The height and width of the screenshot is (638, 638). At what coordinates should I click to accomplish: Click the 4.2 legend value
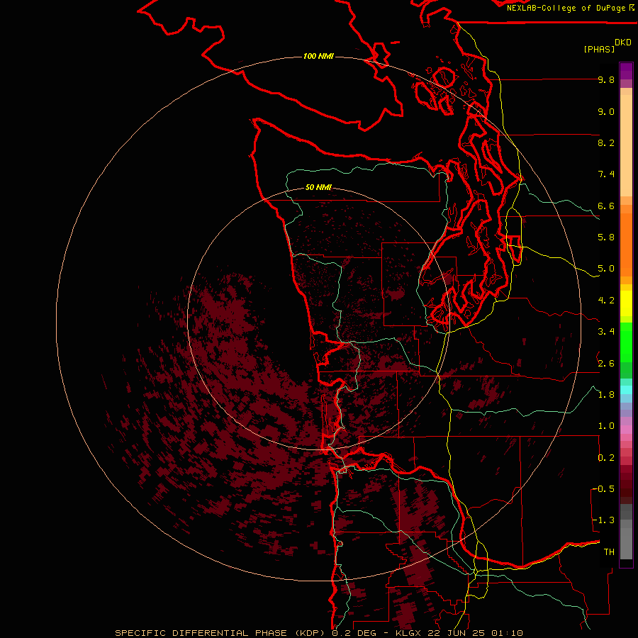pyautogui.click(x=606, y=301)
